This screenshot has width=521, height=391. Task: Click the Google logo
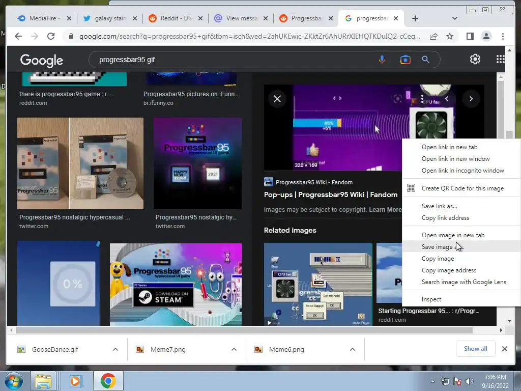point(42,60)
